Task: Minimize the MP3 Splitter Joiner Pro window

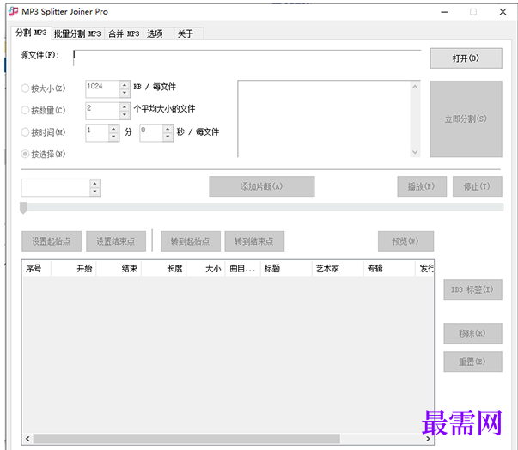Action: tap(444, 12)
